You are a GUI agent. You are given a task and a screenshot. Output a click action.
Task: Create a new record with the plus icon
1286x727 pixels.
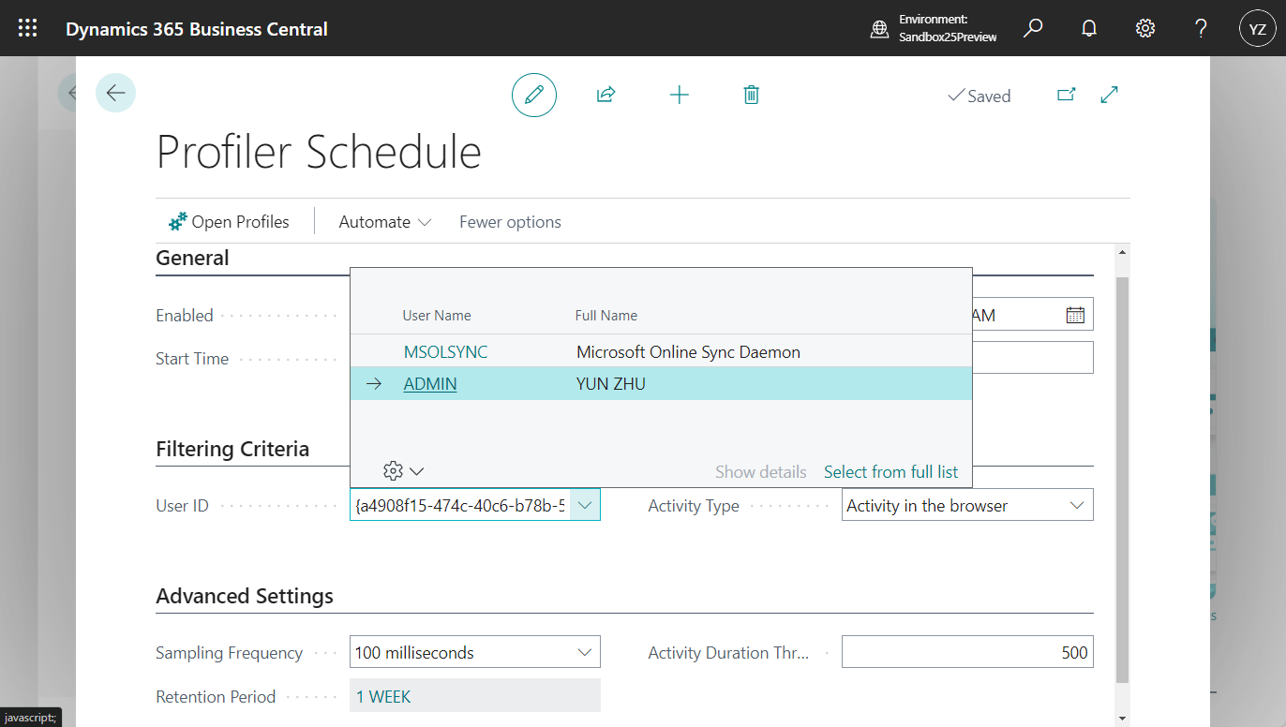tap(679, 94)
